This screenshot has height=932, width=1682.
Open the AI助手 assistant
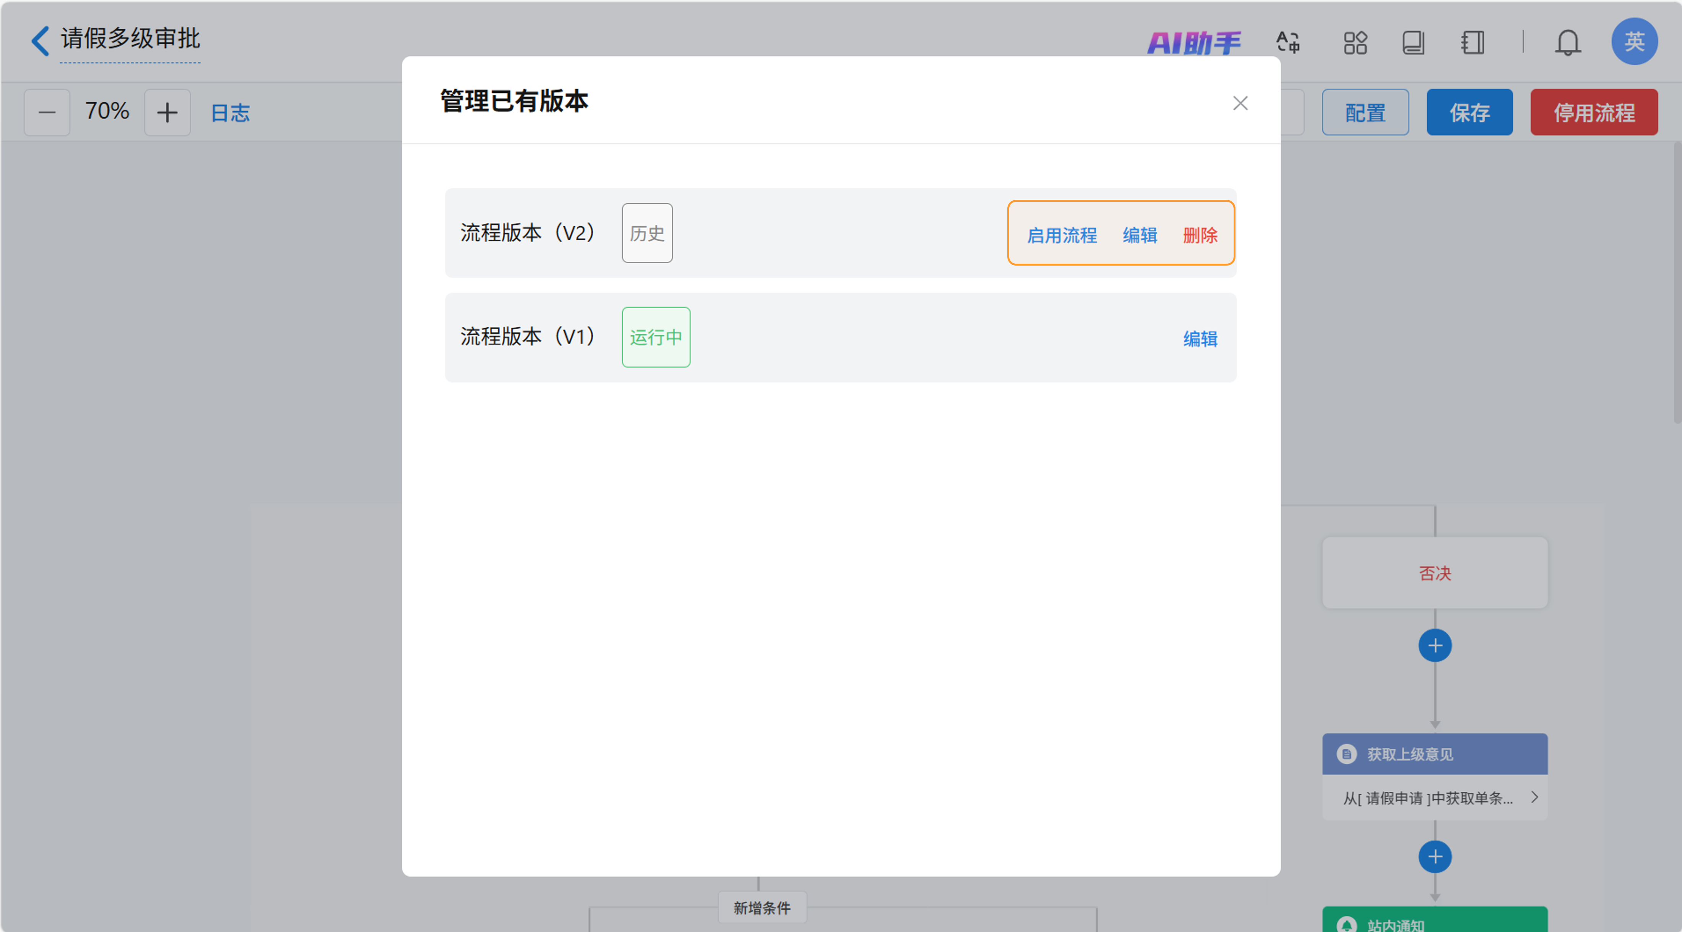(x=1193, y=43)
